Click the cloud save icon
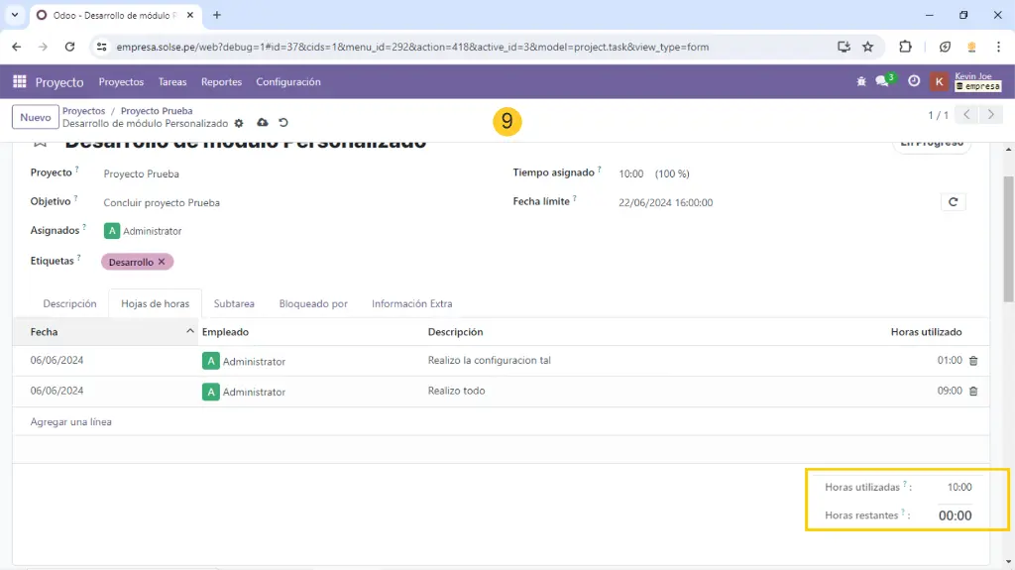This screenshot has width=1015, height=570. 262,123
